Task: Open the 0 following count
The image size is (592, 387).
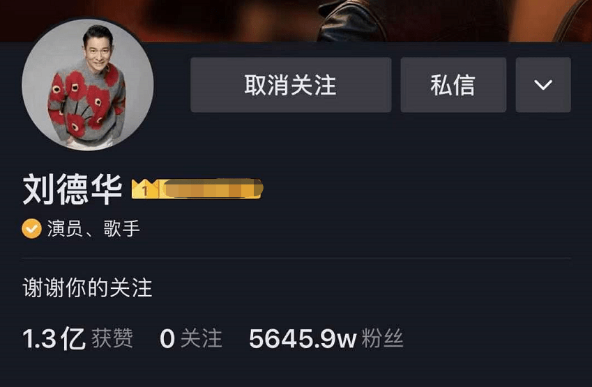Action: click(x=167, y=338)
